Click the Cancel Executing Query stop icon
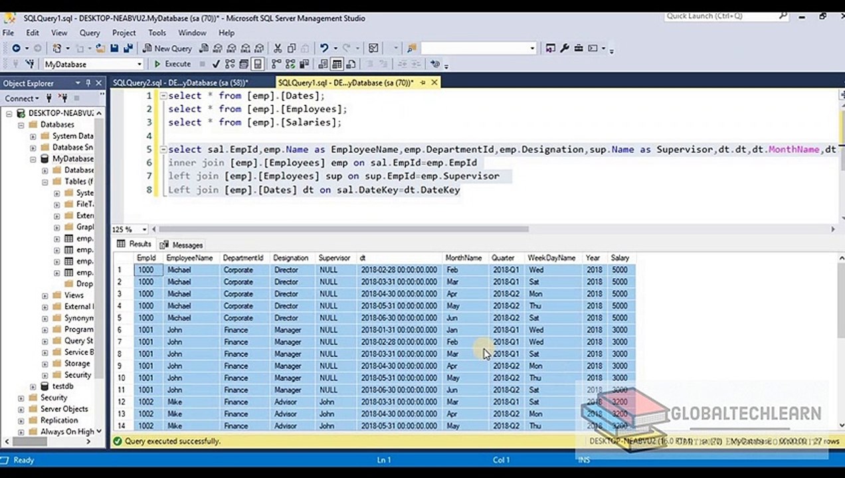 [202, 64]
